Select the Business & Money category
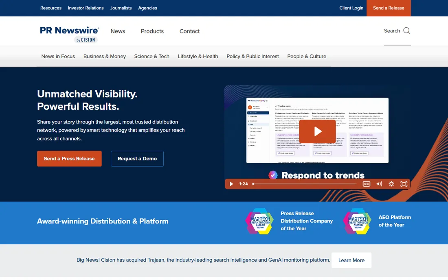Image resolution: width=448 pixels, height=280 pixels. coord(105,56)
